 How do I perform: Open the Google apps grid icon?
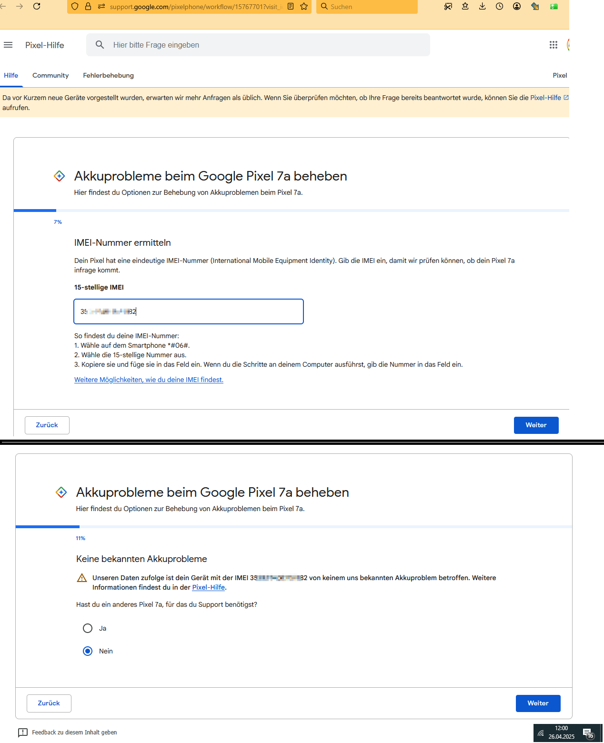click(x=553, y=45)
